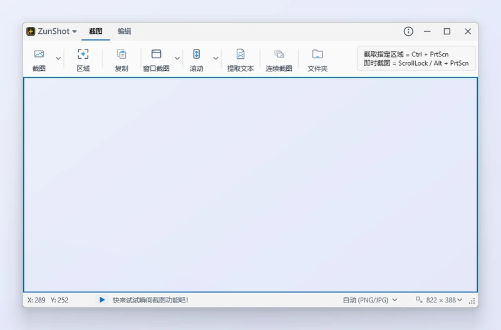Click the X: 289 coordinate readout
Image resolution: width=501 pixels, height=330 pixels.
(36, 301)
